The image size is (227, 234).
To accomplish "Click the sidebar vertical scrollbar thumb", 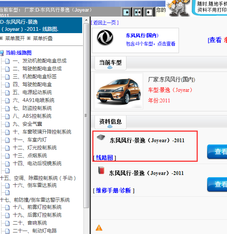I will point(86,115).
